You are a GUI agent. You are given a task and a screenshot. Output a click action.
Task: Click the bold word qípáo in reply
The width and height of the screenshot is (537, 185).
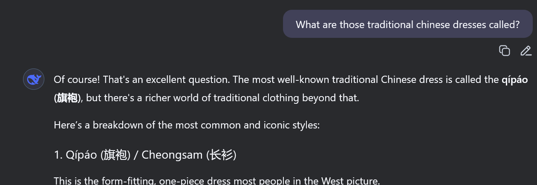[x=515, y=80]
